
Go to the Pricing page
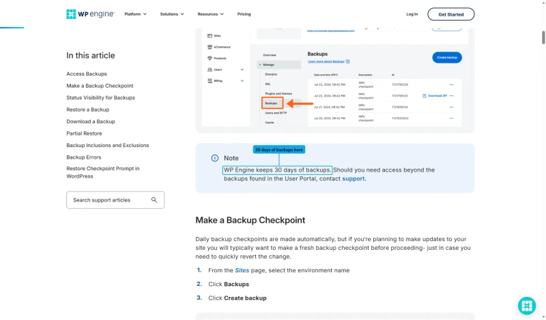pos(244,14)
